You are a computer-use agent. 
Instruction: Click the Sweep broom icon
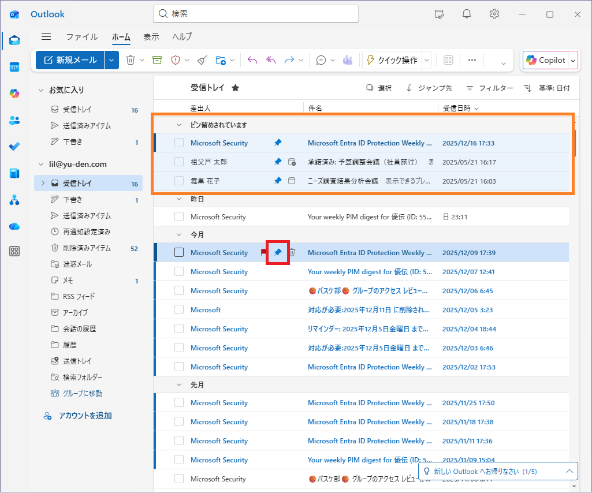[x=202, y=60]
